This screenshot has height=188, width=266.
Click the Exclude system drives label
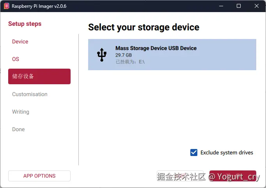pyautogui.click(x=227, y=153)
